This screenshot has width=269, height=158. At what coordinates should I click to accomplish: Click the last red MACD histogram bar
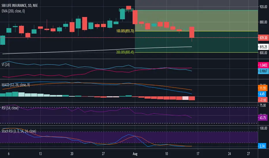coord(192,98)
